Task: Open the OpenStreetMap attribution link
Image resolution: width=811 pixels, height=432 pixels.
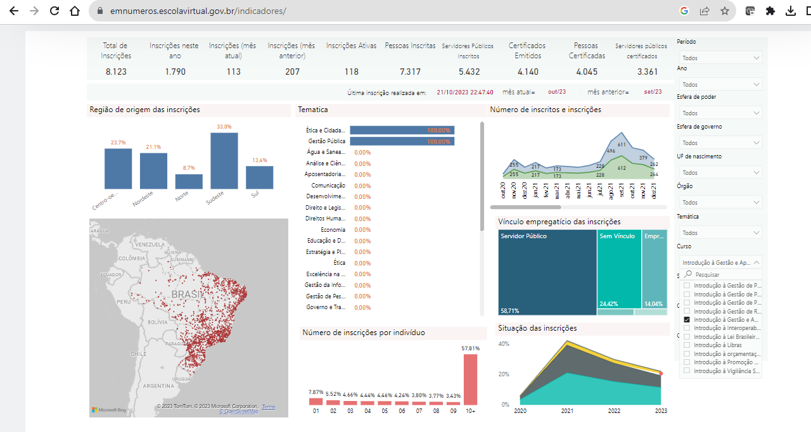Action: [x=239, y=412]
